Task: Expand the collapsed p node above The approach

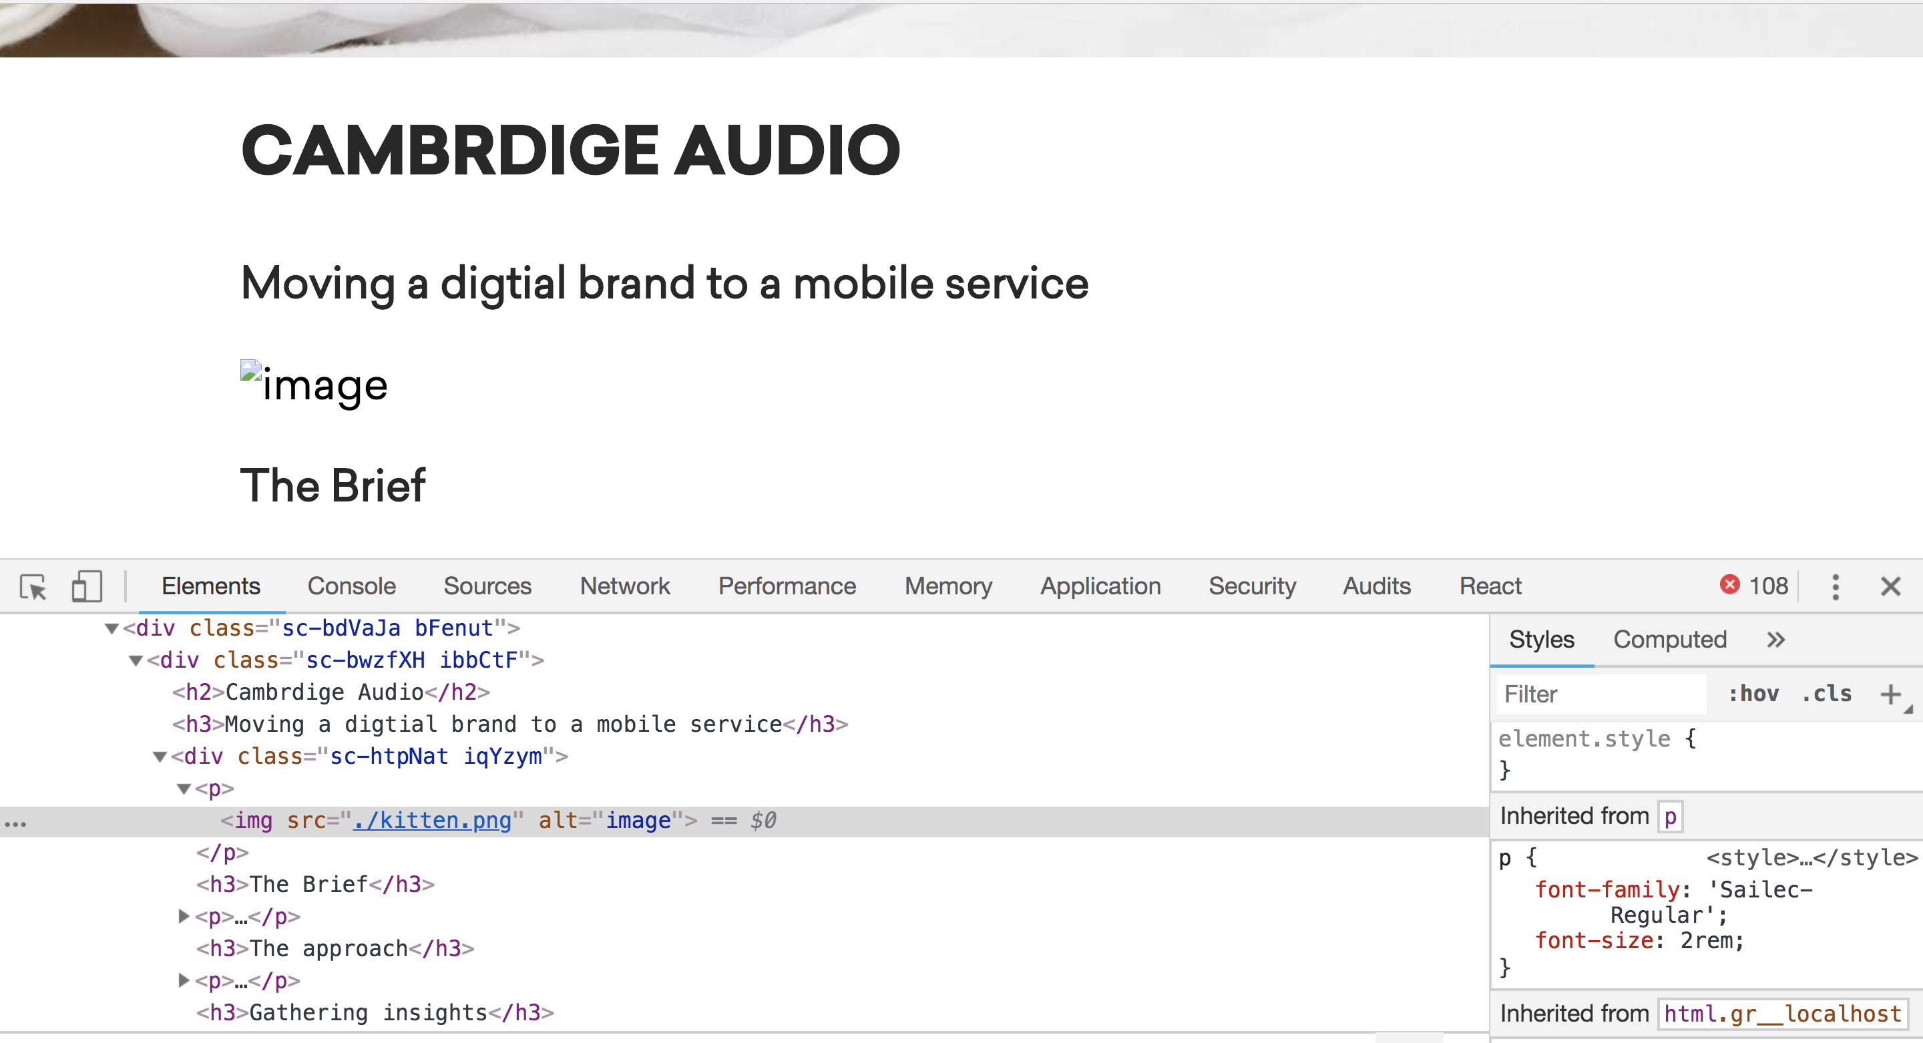Action: [x=184, y=917]
